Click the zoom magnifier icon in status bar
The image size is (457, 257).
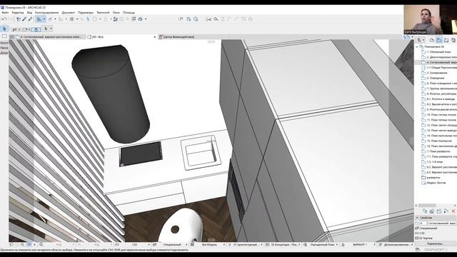(41, 244)
